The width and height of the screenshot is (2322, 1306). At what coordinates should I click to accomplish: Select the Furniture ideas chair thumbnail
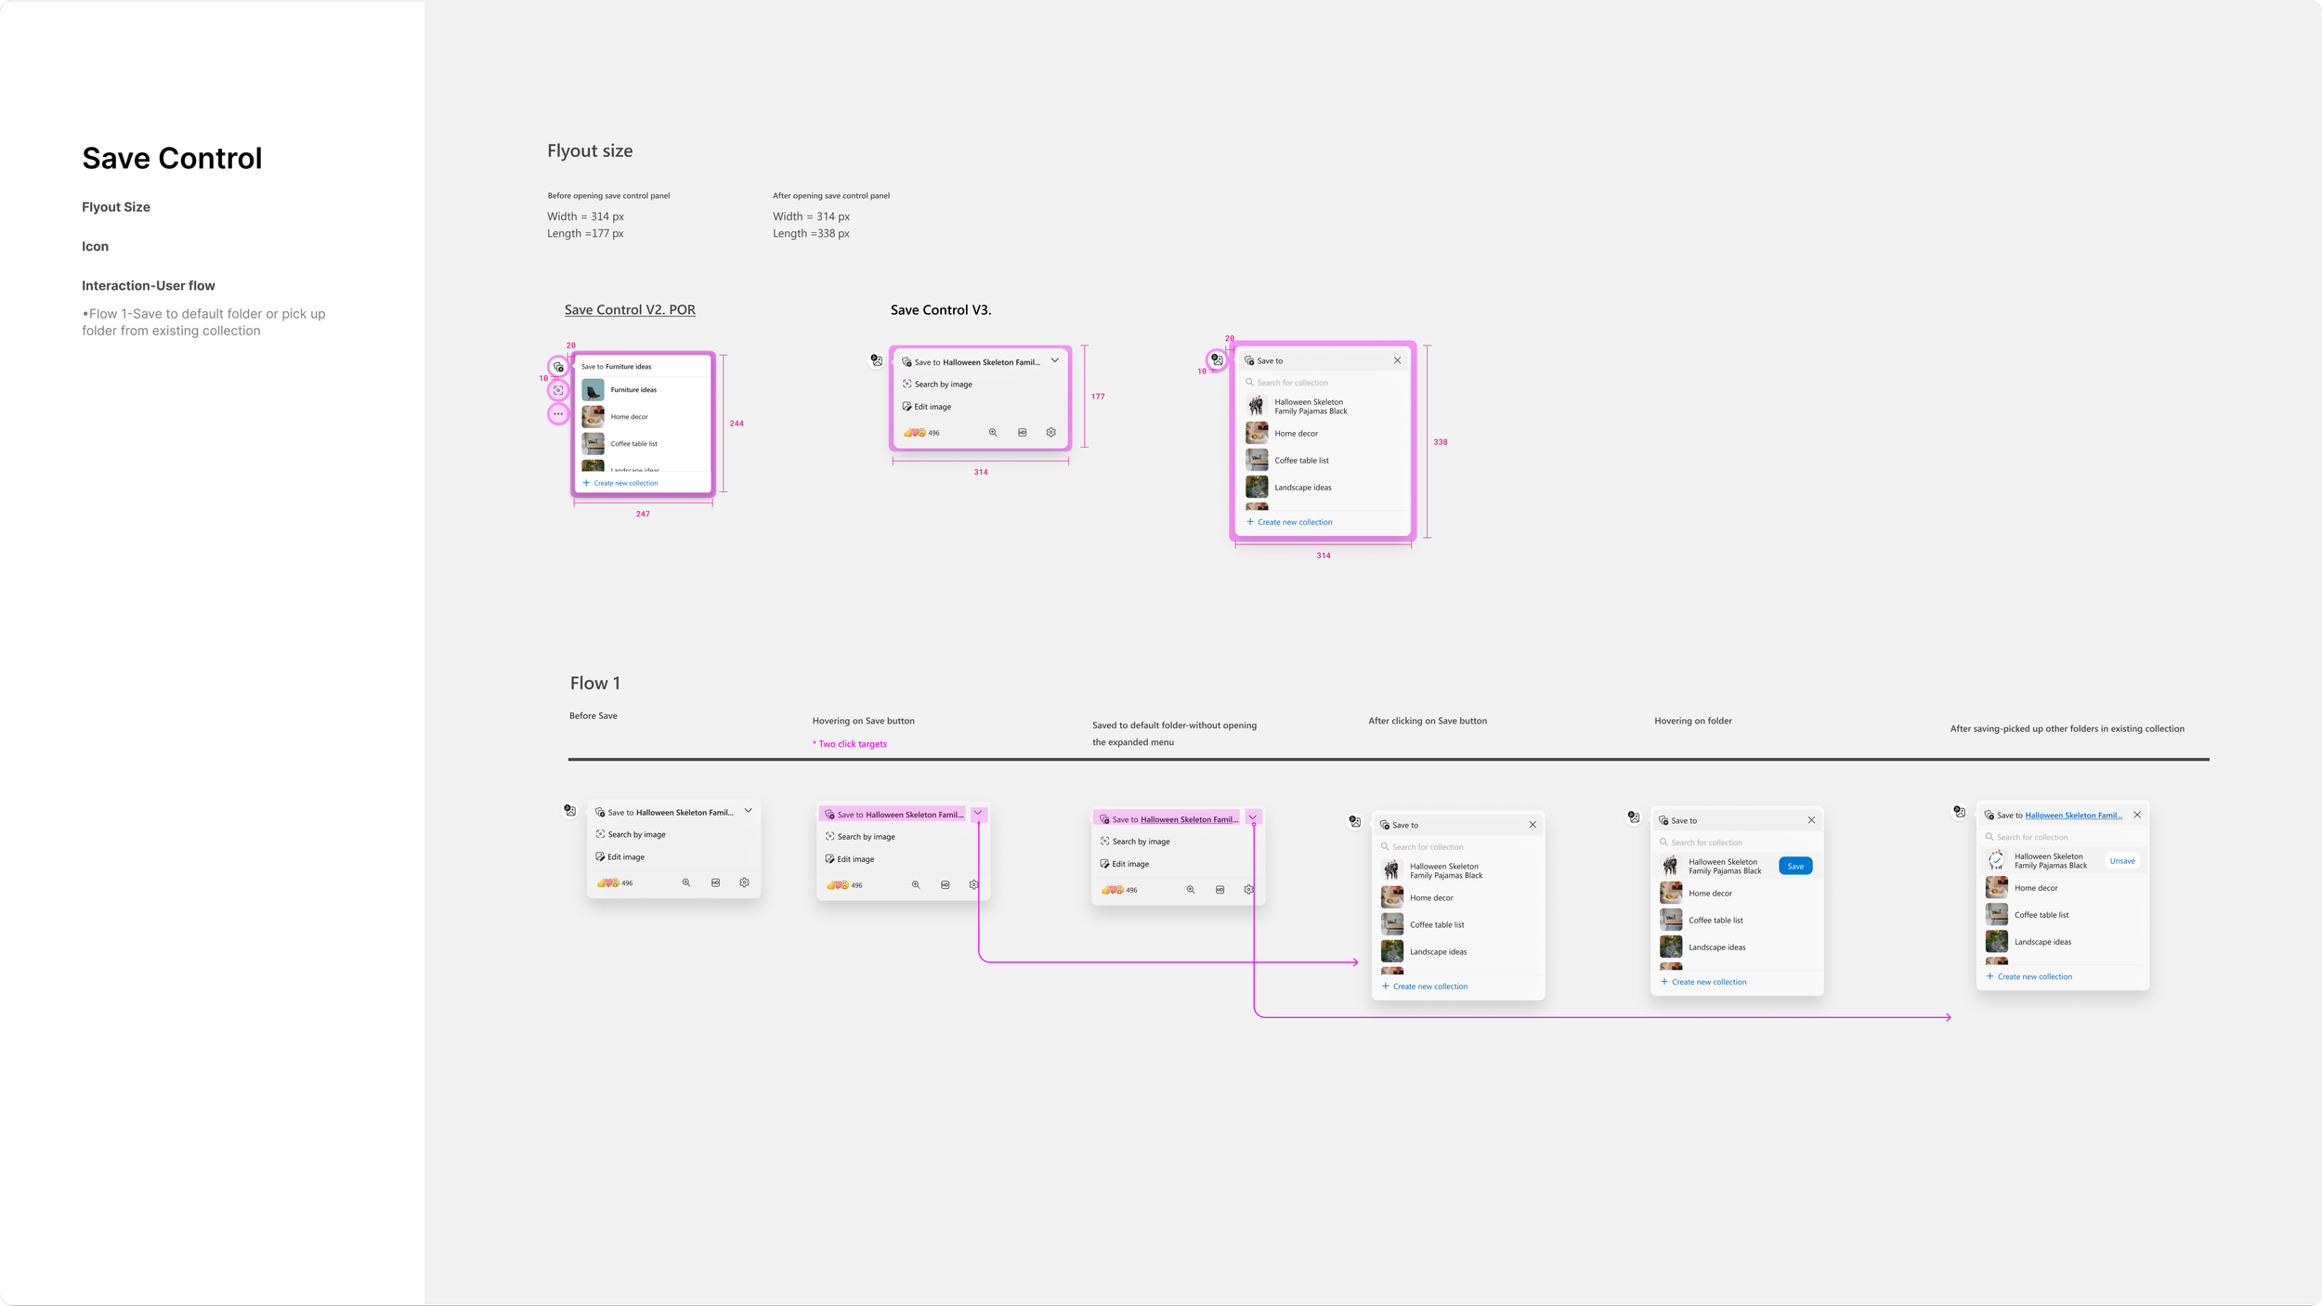[x=593, y=390]
